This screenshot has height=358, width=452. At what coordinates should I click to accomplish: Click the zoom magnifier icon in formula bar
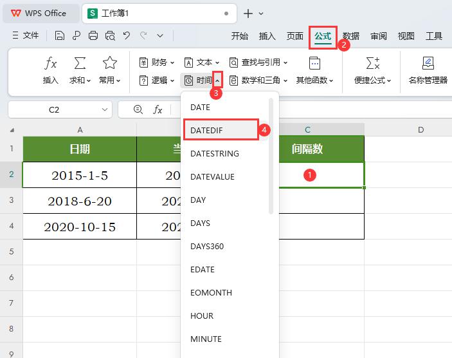click(138, 109)
